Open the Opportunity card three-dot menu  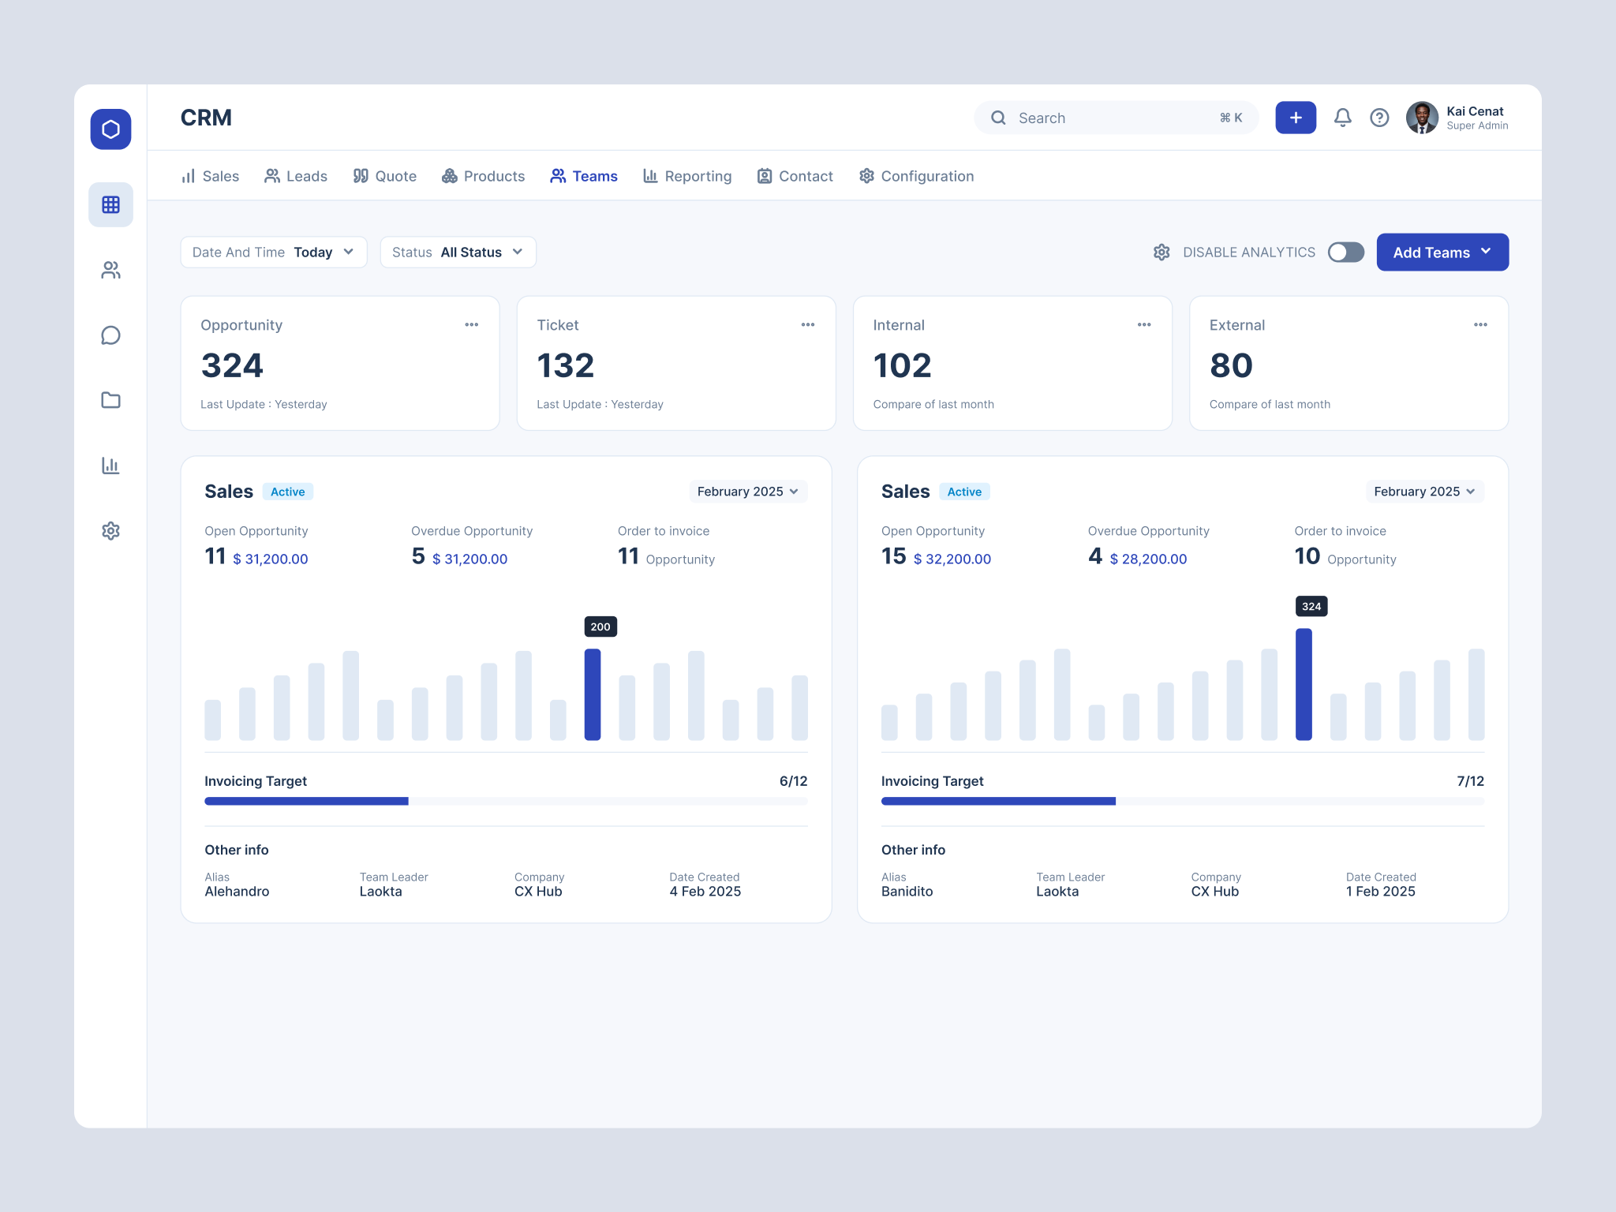(x=472, y=325)
